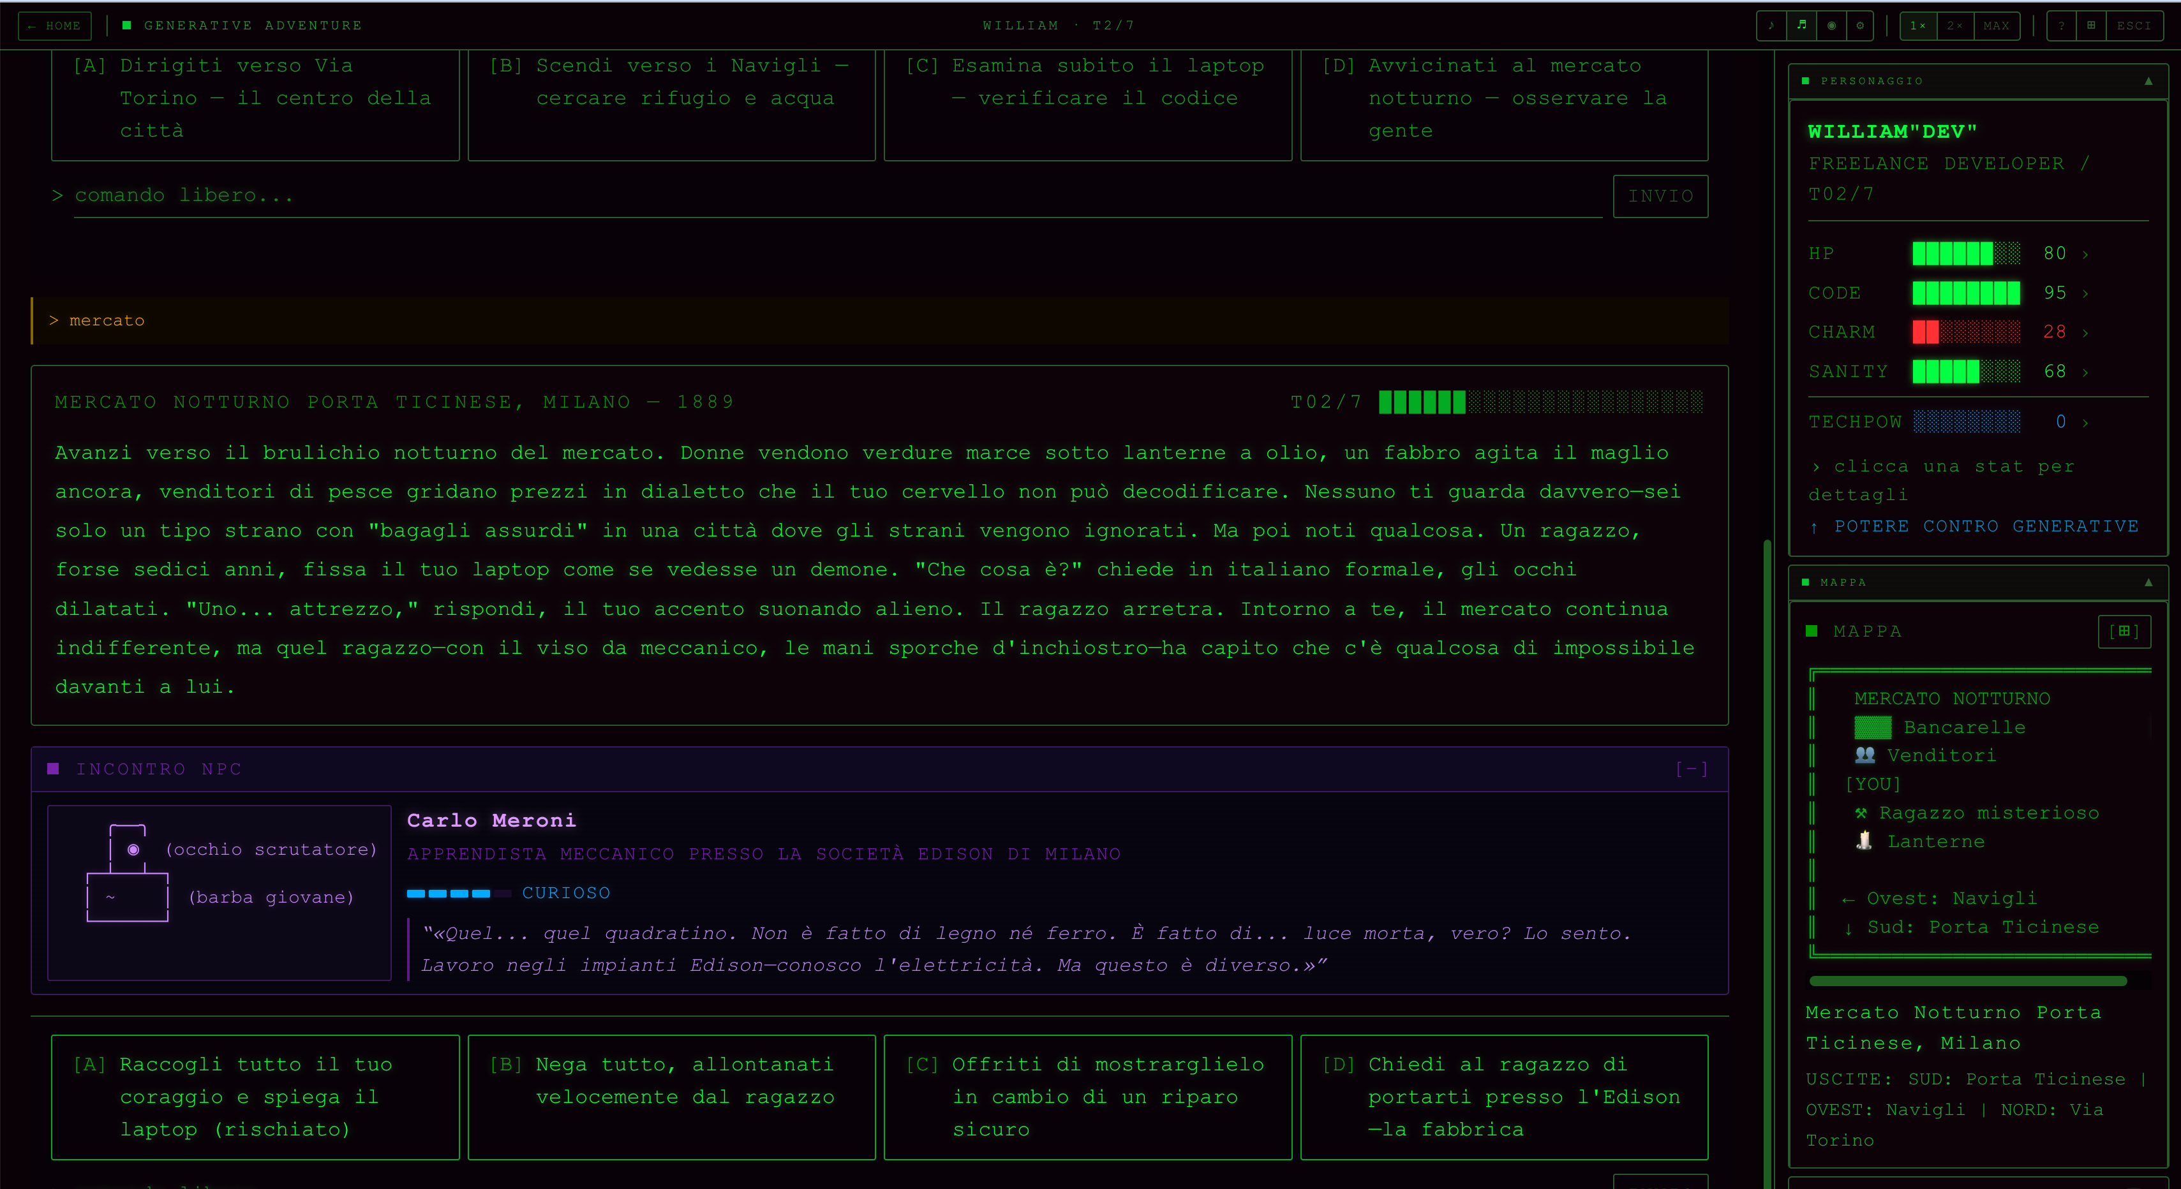
Task: Click the Personaggio panel square icon
Action: [x=1805, y=81]
